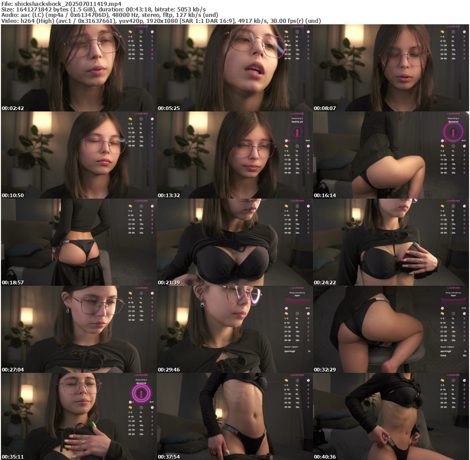Open the thumbnail marked 00:35:11
The width and height of the screenshot is (470, 460).
[79, 416]
